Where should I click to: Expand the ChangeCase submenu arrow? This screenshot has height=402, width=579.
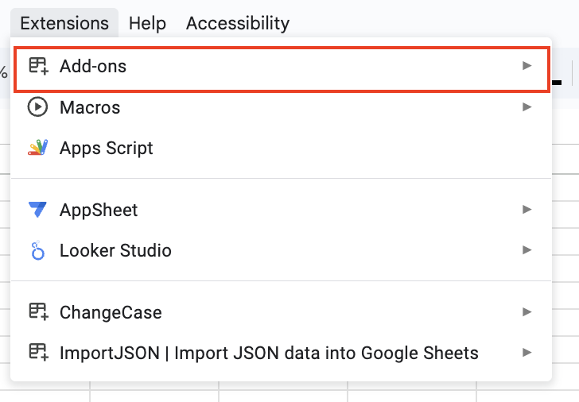[x=527, y=312]
